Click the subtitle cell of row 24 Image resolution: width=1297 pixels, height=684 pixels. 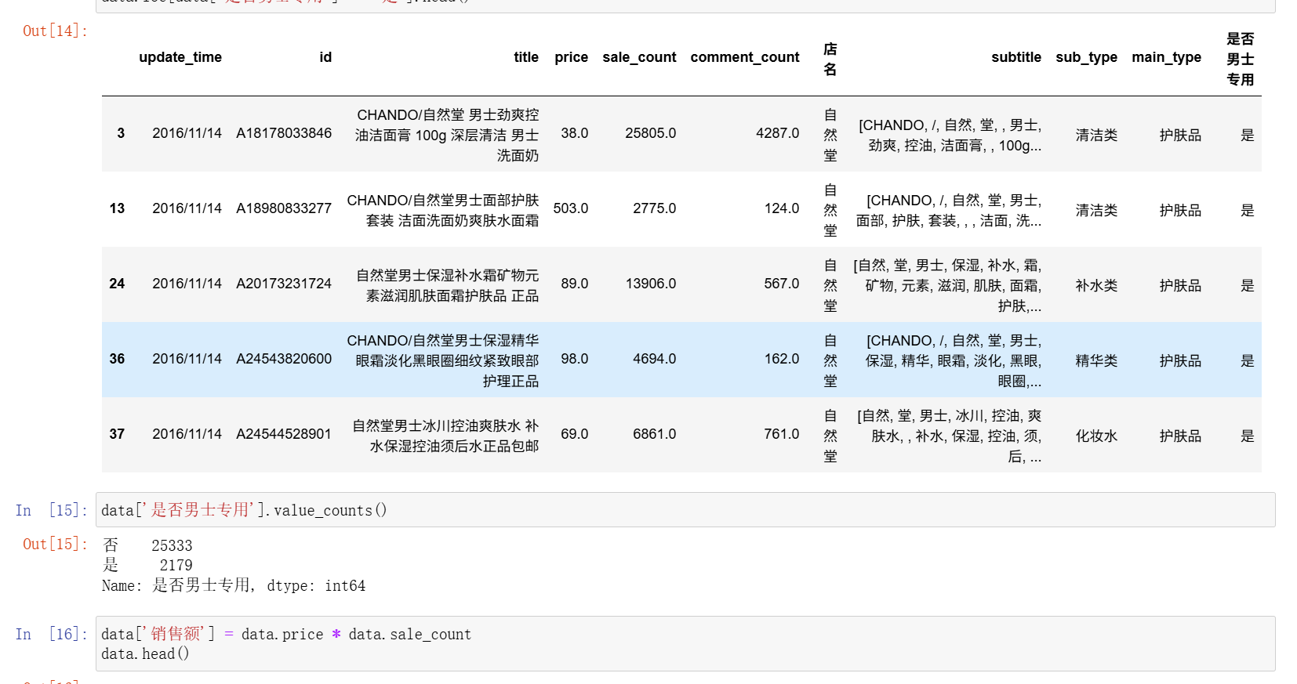(x=947, y=285)
